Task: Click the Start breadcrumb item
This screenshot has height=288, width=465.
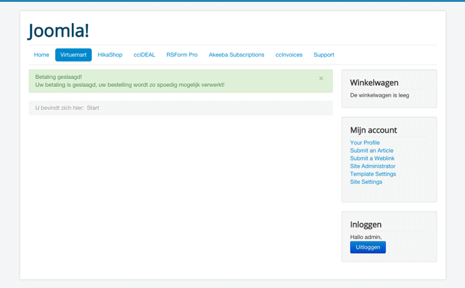Action: tap(93, 108)
